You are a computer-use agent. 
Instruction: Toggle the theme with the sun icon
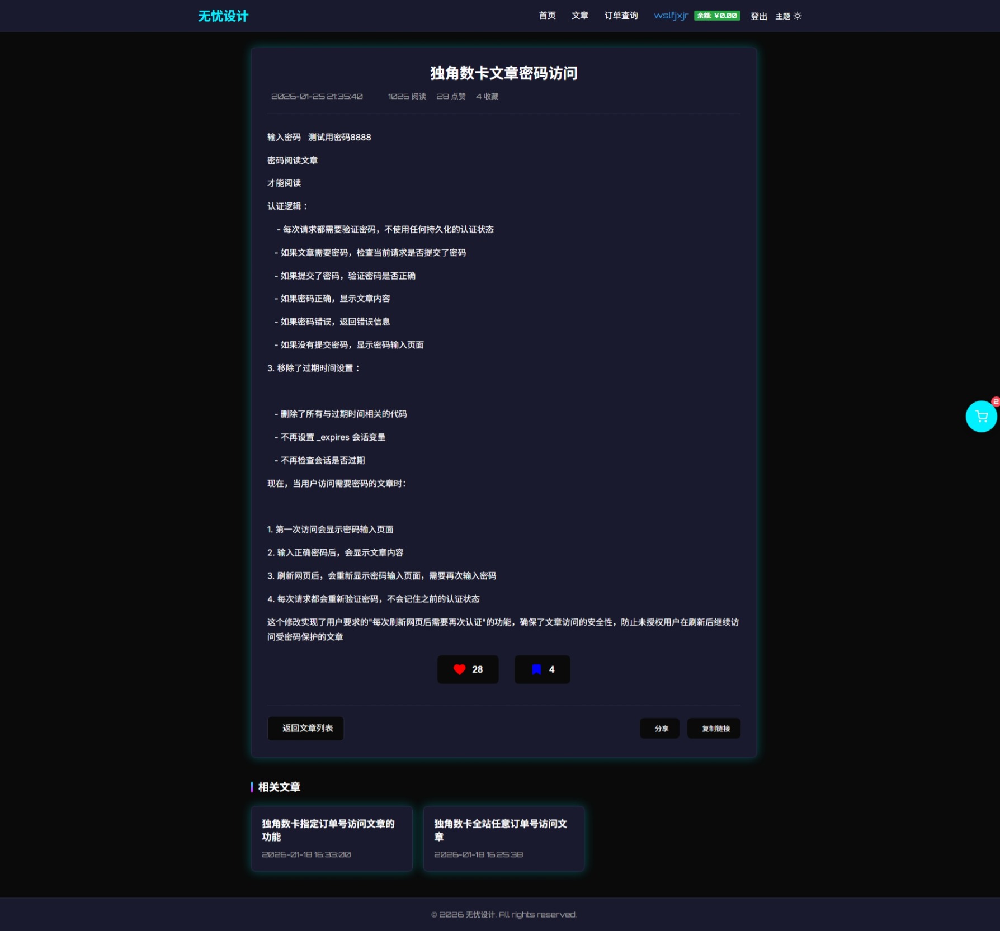point(798,16)
